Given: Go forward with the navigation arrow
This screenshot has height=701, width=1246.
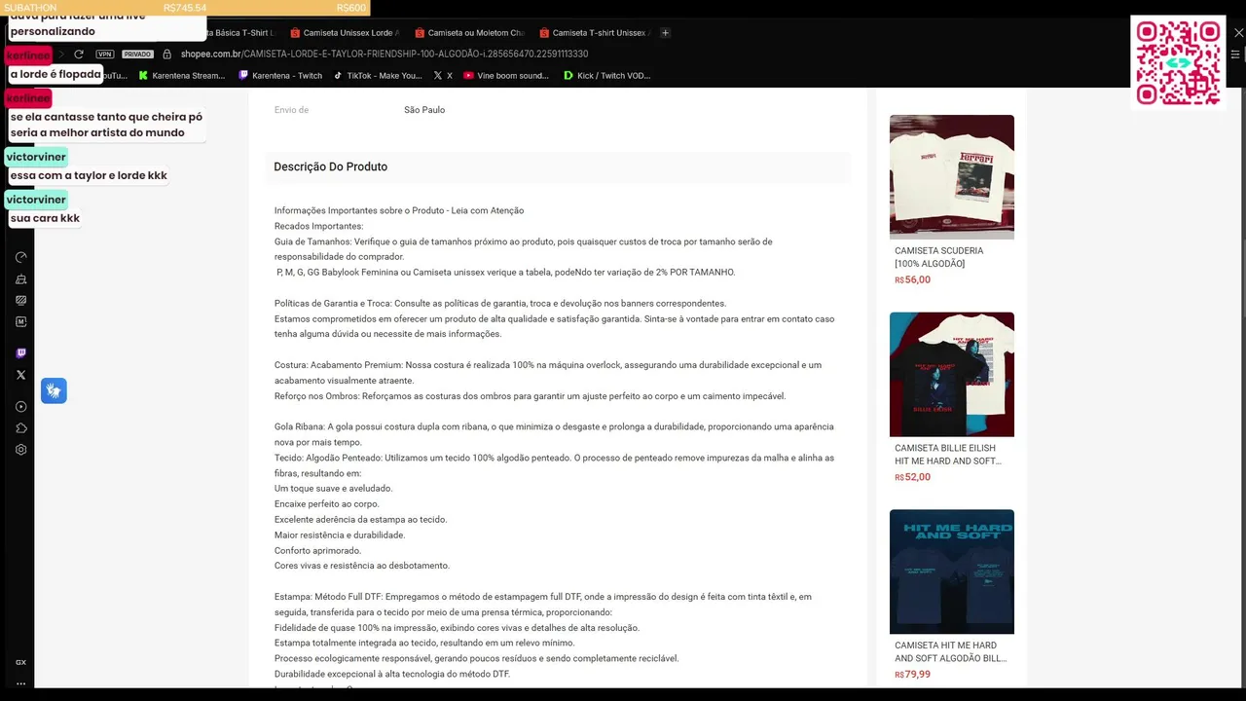Looking at the screenshot, I should [x=60, y=55].
